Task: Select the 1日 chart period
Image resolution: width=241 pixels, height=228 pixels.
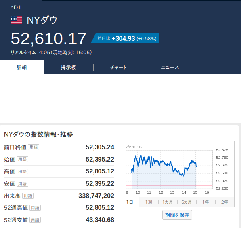Action: pos(130,202)
